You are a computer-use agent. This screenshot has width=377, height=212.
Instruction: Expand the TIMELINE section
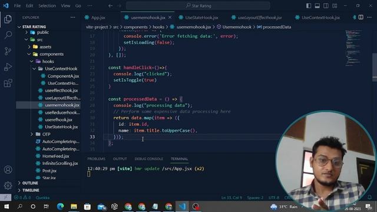tap(31, 190)
